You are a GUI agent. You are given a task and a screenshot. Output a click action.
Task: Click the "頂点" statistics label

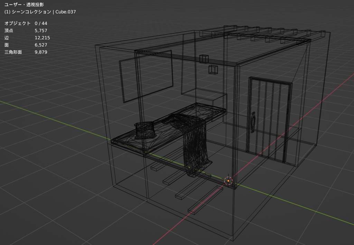coord(9,30)
